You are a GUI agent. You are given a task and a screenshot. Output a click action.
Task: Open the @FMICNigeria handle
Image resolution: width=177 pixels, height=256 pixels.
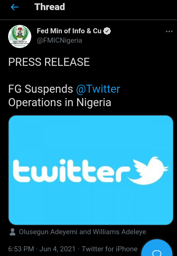pos(59,40)
